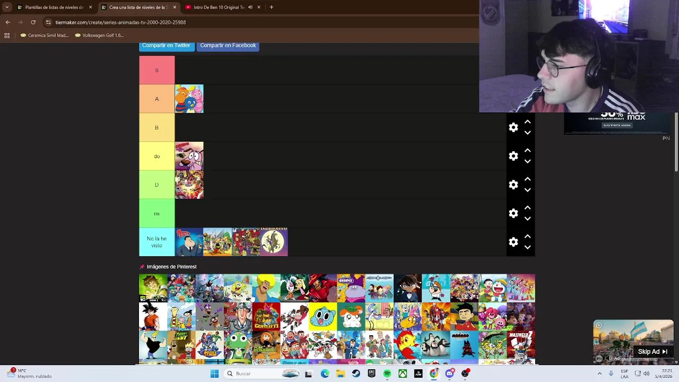This screenshot has width=679, height=382.
Task: Click the Compartir en Facebook button
Action: coord(228,46)
